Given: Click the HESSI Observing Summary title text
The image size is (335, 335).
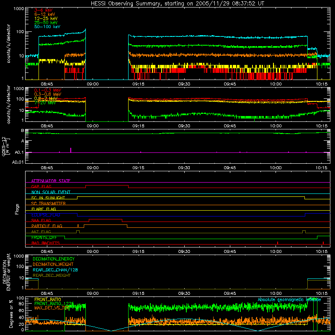Looking at the screenshot, I should tap(177, 4).
